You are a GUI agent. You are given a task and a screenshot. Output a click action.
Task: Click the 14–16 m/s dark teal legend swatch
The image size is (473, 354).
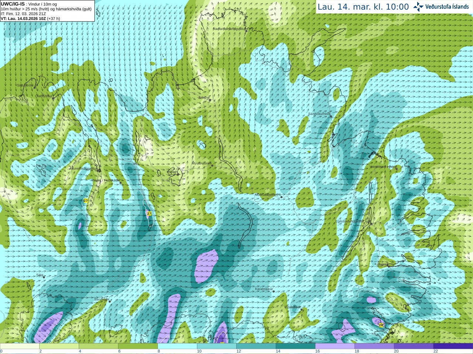296,346
